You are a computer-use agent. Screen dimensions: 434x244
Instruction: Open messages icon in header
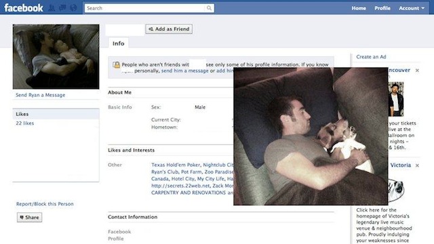[x=62, y=7]
